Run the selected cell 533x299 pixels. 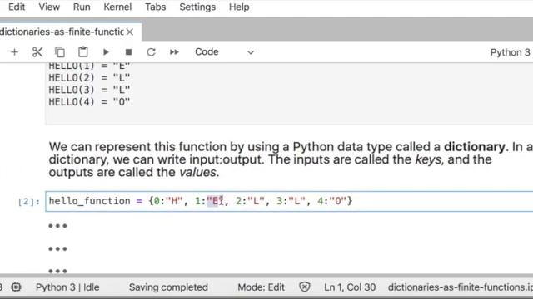click(106, 52)
